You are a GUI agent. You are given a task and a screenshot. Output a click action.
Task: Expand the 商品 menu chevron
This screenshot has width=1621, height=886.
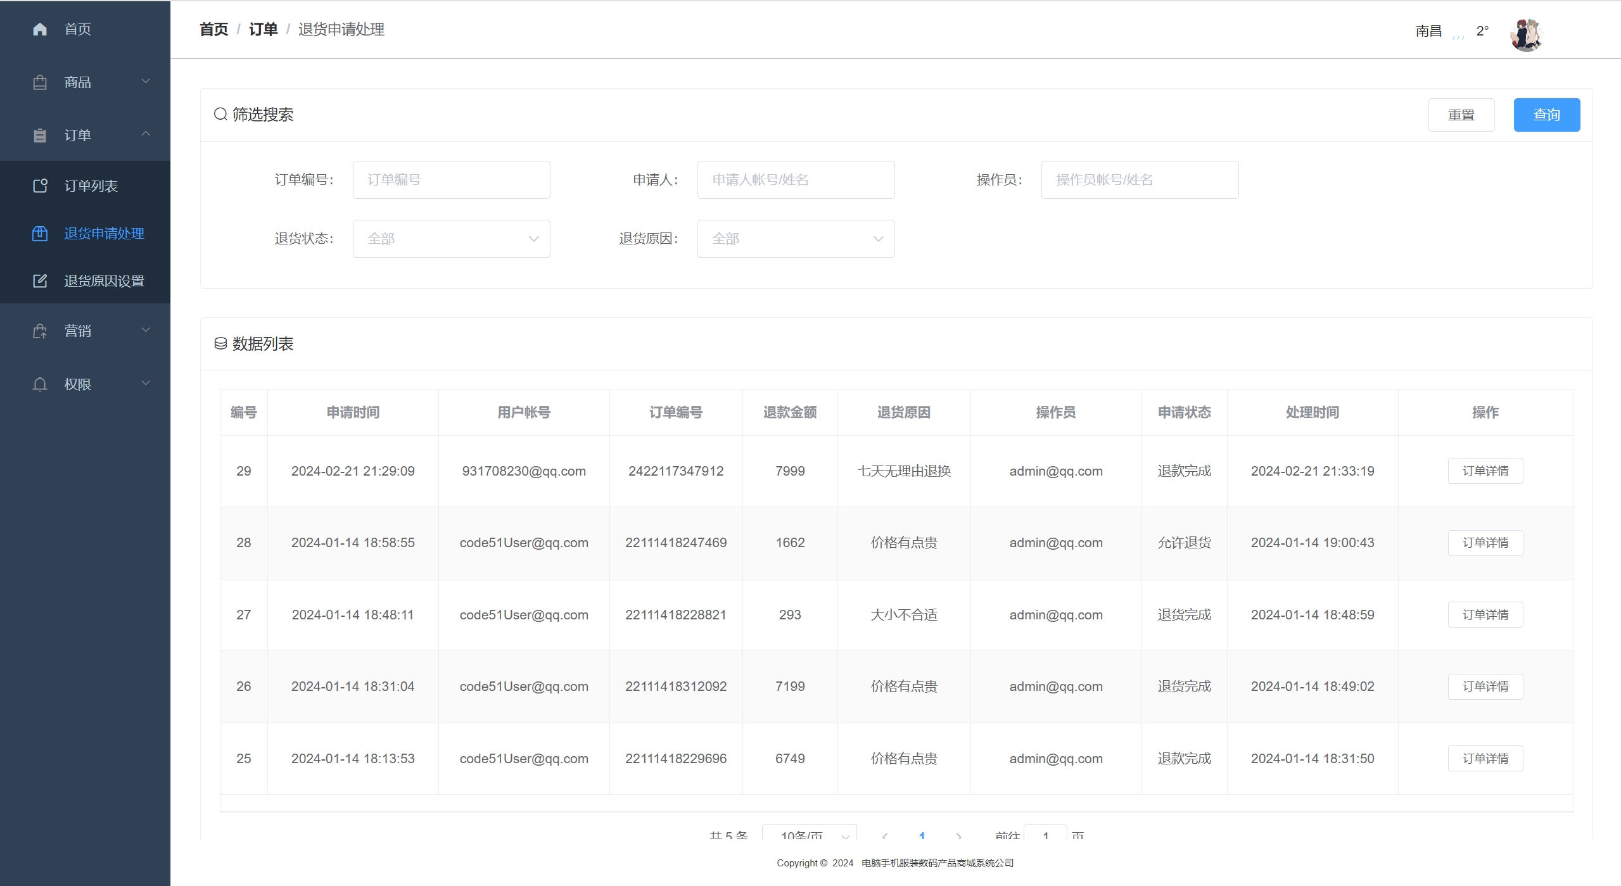(x=146, y=81)
